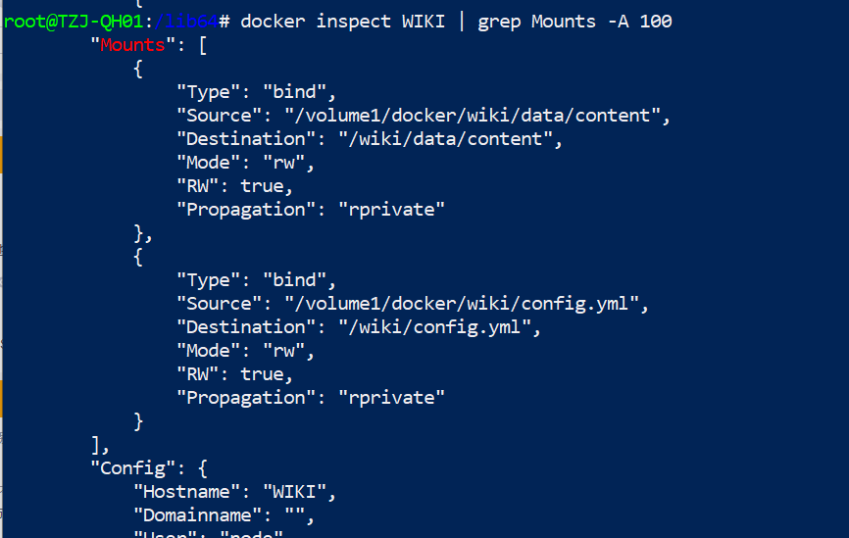Click the first "Mode": "rw" entry
Screen dimensions: 849x538
245,163
